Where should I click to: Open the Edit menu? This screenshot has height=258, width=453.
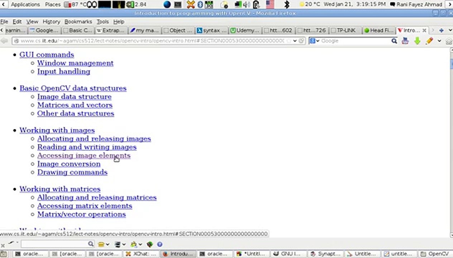pos(17,21)
